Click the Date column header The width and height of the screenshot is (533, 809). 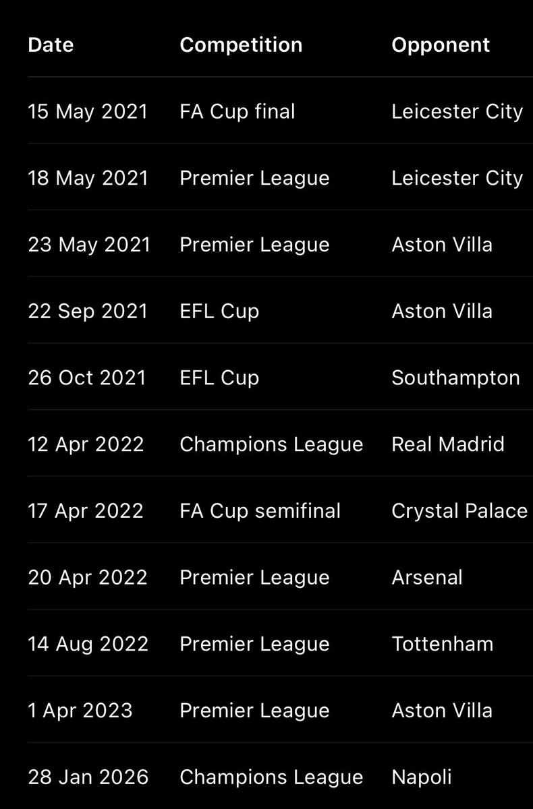pyautogui.click(x=51, y=45)
